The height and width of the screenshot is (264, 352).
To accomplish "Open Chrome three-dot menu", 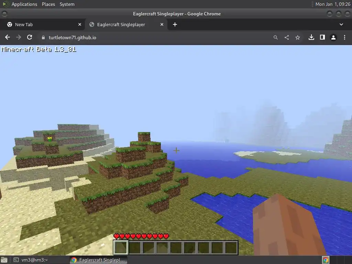I will pos(344,37).
